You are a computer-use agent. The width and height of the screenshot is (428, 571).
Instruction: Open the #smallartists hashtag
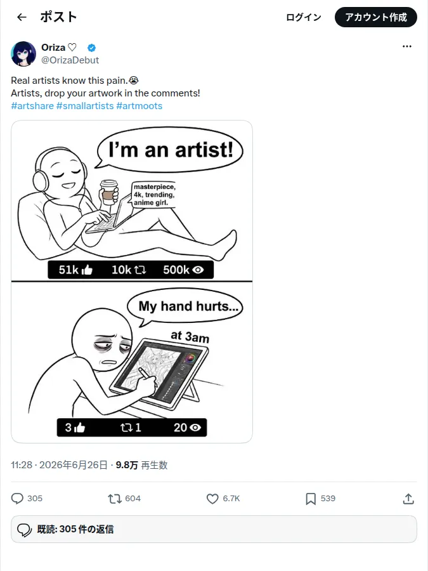click(x=85, y=106)
